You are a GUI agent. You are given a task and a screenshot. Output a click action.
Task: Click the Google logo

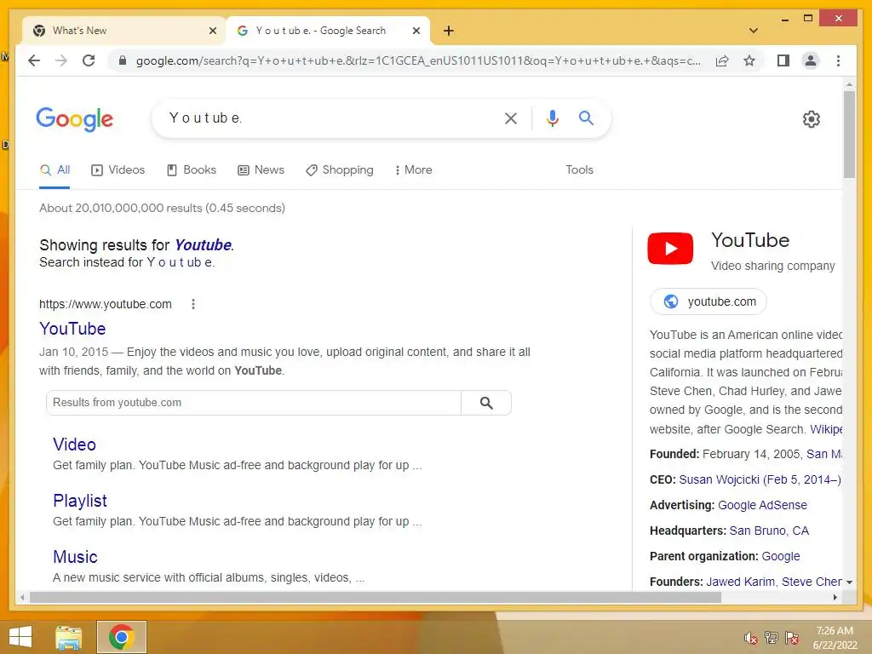click(x=75, y=119)
